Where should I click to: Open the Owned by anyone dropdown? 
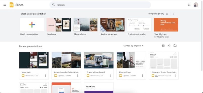[133, 46]
